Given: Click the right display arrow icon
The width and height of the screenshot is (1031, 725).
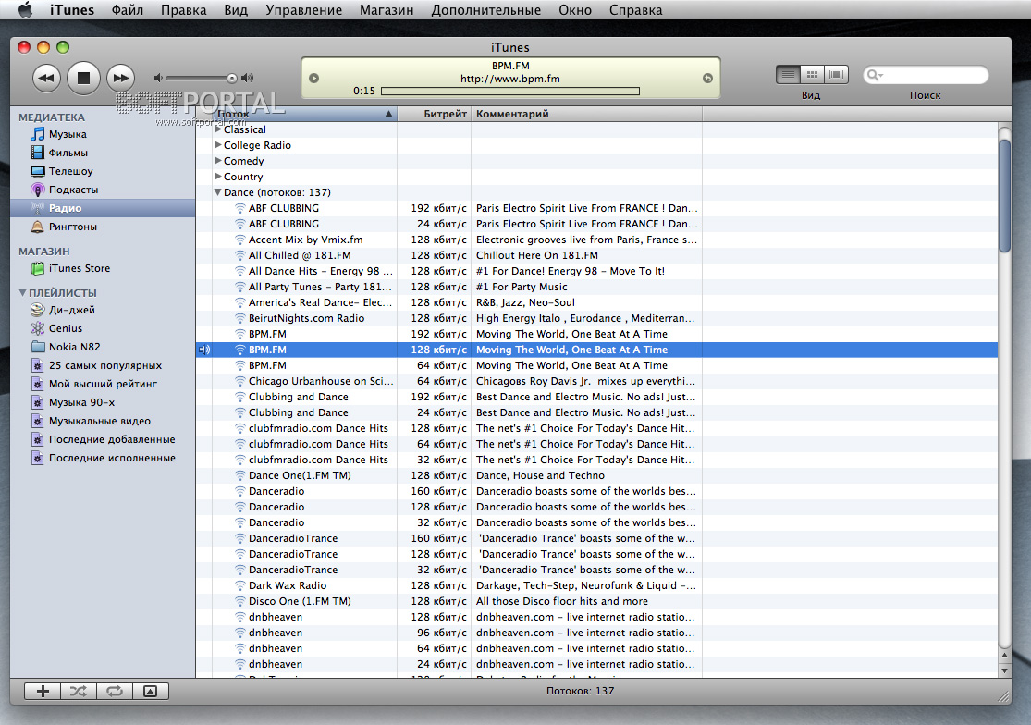Looking at the screenshot, I should point(707,79).
